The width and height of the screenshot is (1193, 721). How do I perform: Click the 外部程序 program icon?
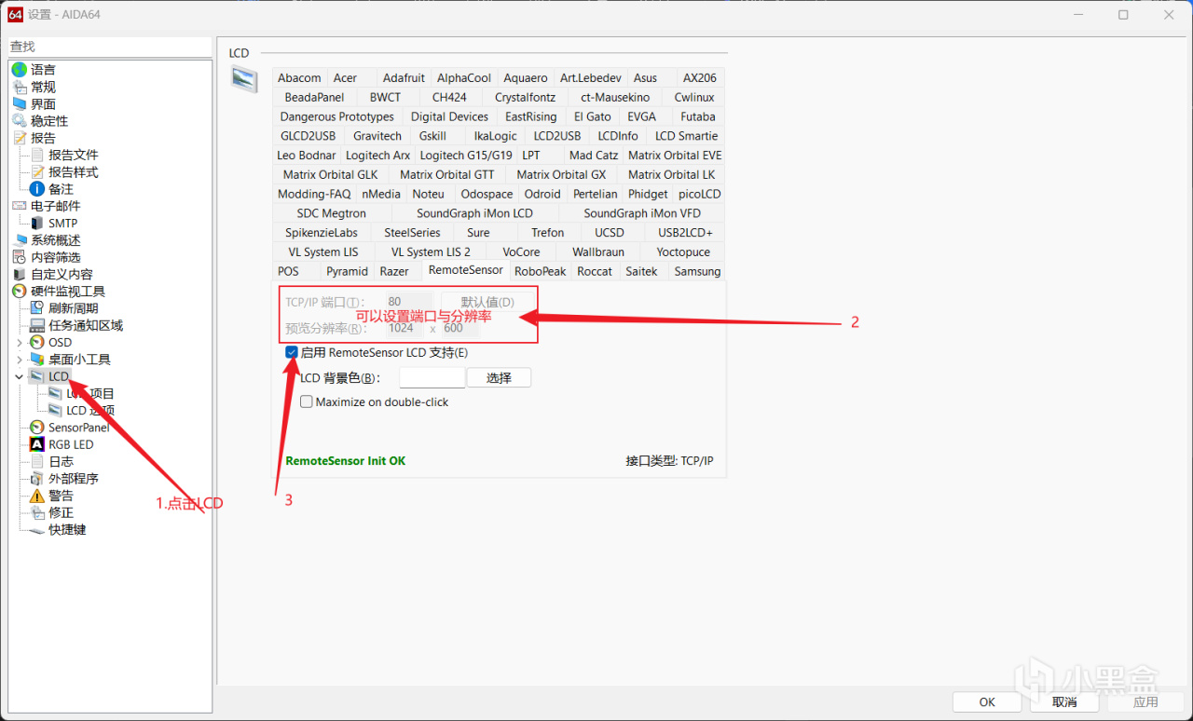37,479
